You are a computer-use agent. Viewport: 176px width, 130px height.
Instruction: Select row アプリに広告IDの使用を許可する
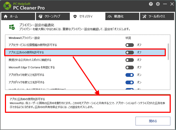click(x=85, y=52)
